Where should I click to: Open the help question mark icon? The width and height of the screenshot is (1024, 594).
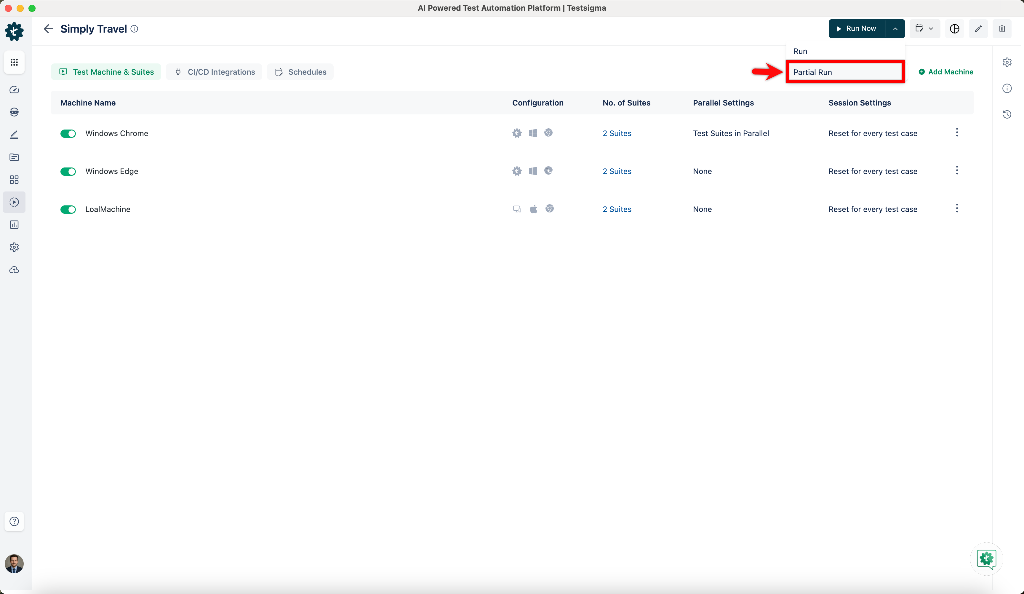pos(14,521)
